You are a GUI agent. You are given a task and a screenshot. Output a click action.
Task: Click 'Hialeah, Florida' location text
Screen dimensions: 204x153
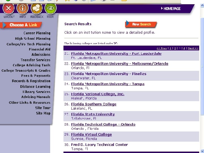click(x=84, y=98)
